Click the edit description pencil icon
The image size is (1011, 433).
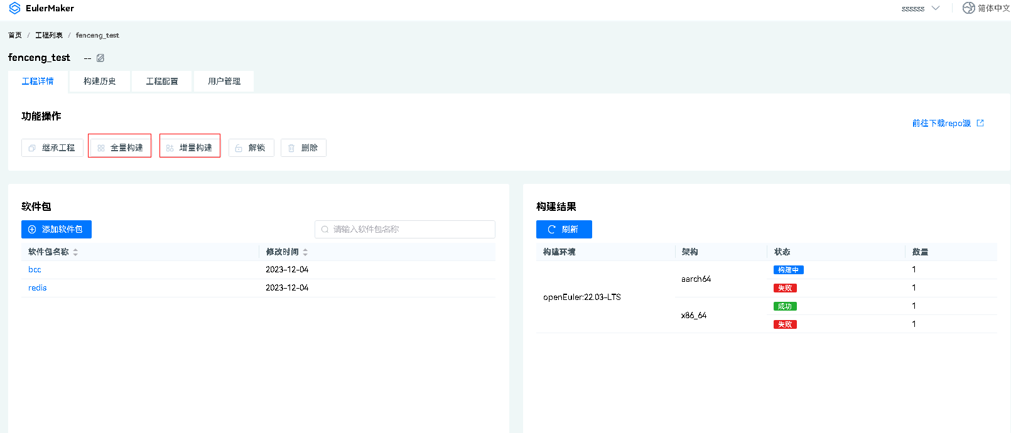[100, 58]
